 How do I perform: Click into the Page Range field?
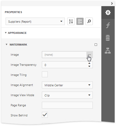(67, 105)
